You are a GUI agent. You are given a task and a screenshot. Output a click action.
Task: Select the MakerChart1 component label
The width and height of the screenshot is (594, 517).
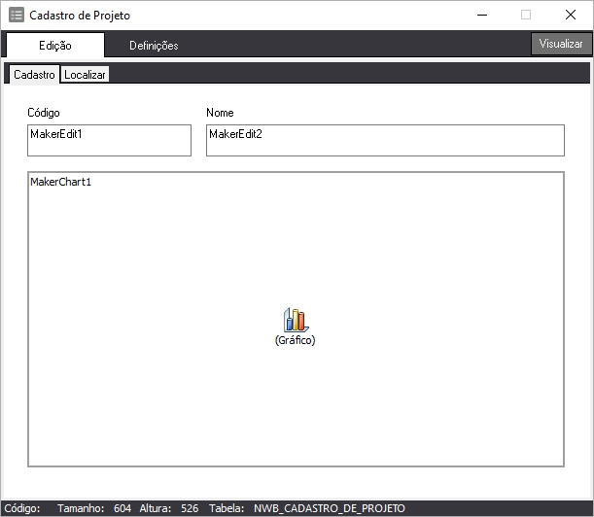pos(60,182)
